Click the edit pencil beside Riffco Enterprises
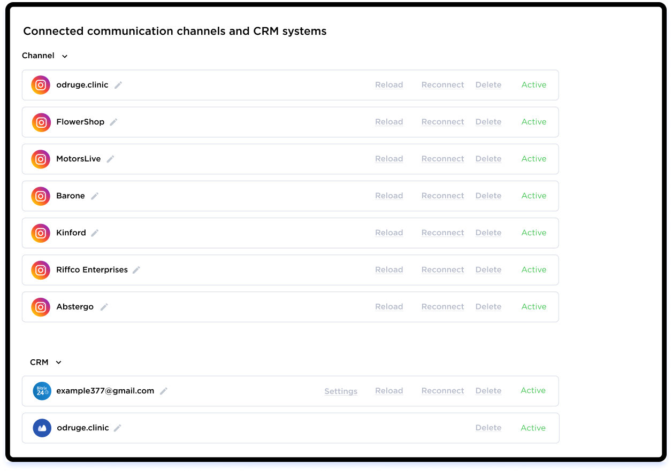 [136, 270]
